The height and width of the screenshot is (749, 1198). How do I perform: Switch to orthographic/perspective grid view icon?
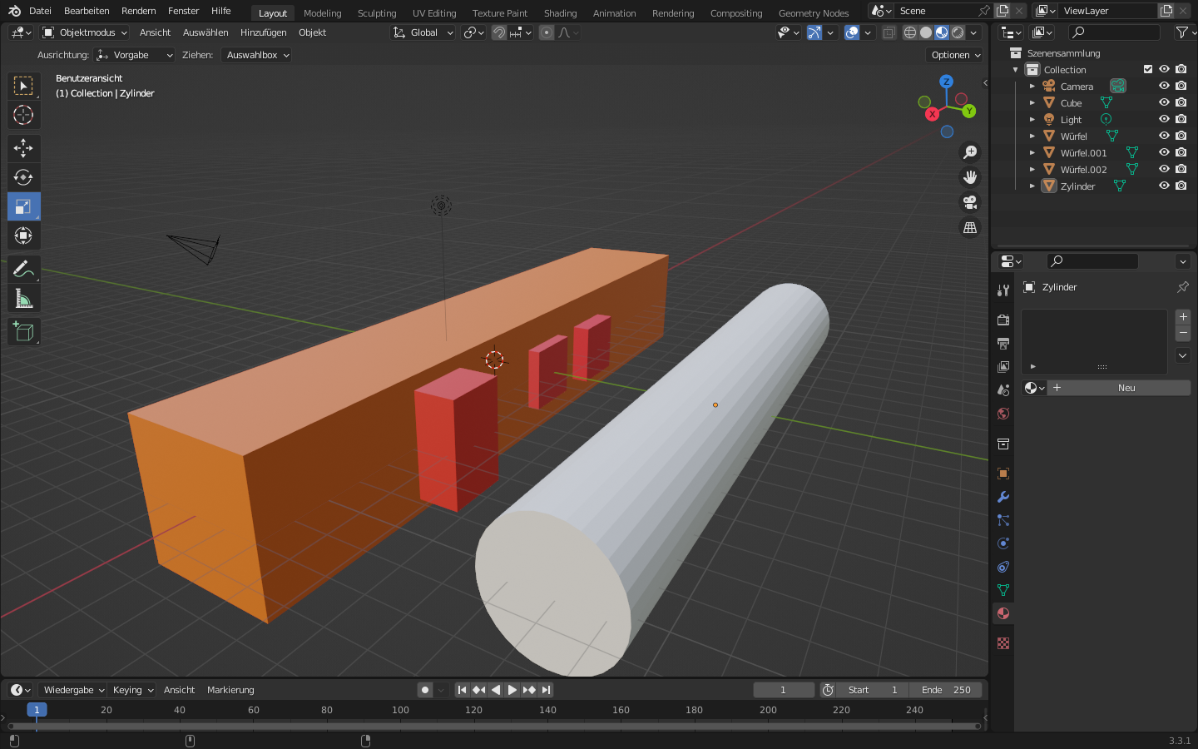[970, 227]
